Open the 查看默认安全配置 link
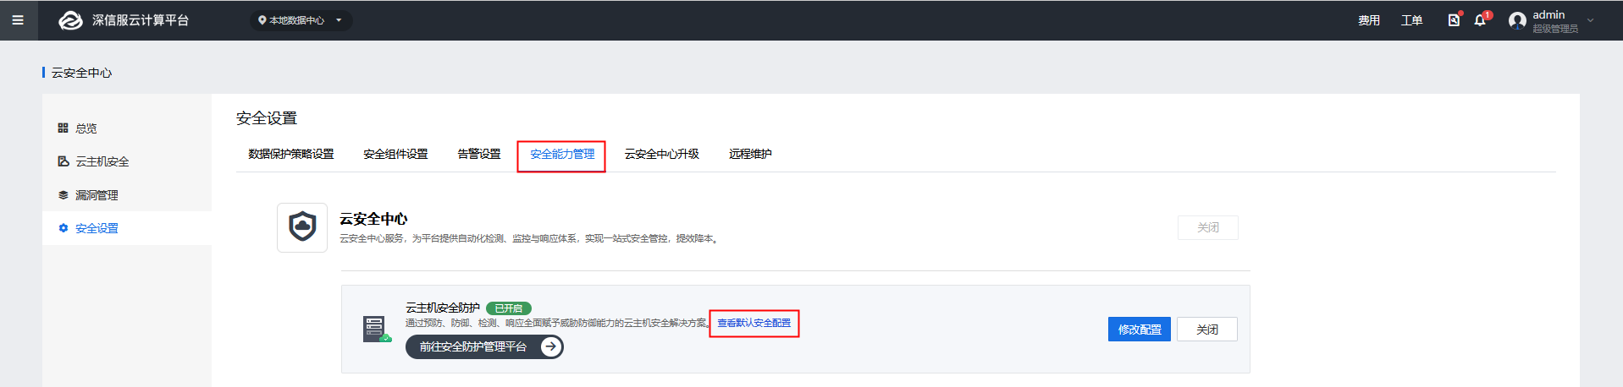 click(754, 323)
